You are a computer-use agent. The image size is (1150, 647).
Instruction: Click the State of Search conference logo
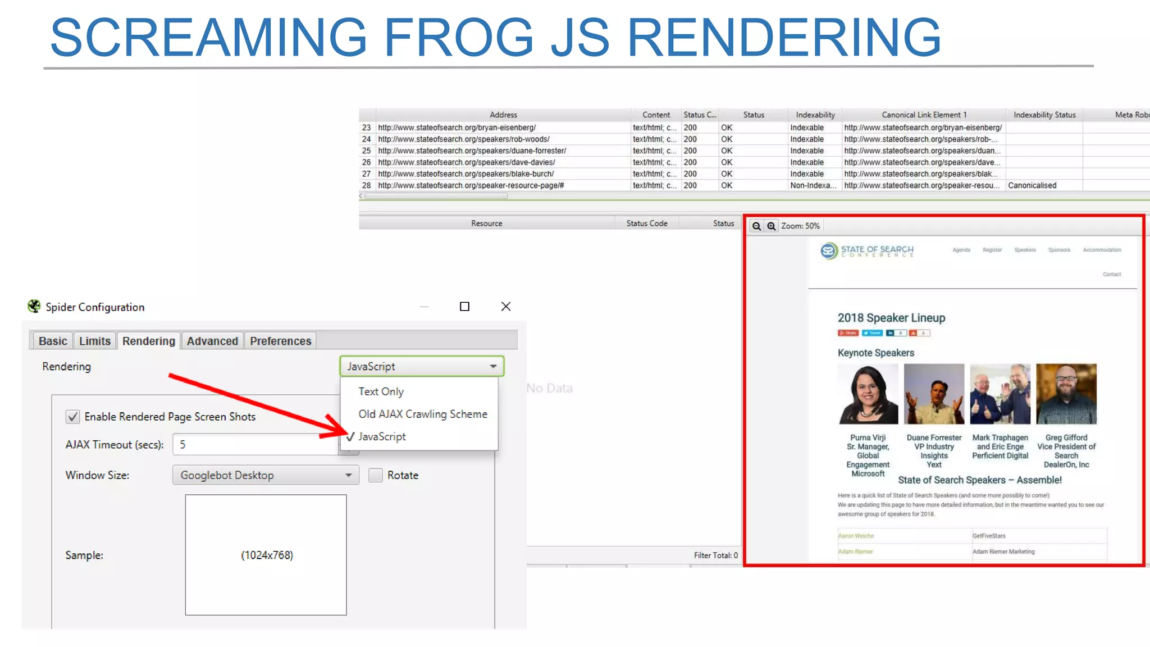coord(867,250)
